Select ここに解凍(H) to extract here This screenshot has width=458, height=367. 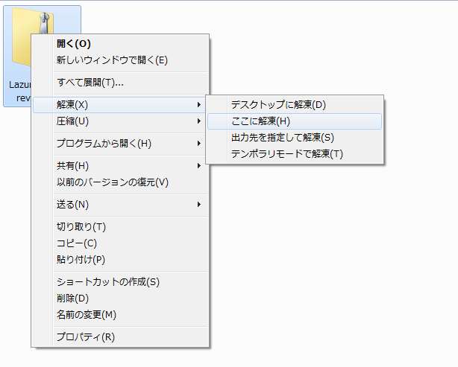pos(295,121)
